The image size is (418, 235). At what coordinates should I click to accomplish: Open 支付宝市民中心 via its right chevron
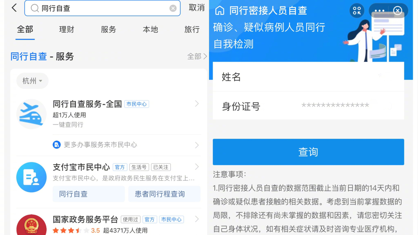pos(197,167)
